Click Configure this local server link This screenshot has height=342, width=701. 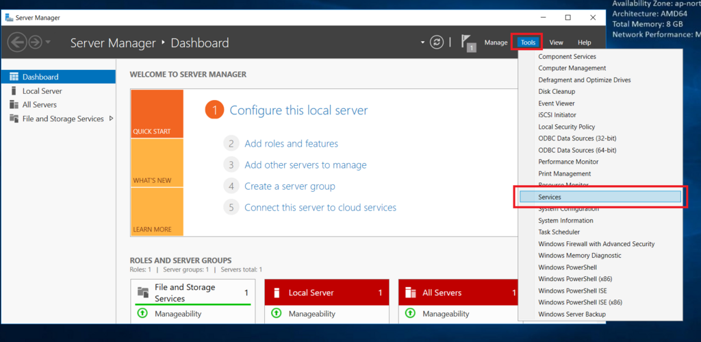coord(298,110)
